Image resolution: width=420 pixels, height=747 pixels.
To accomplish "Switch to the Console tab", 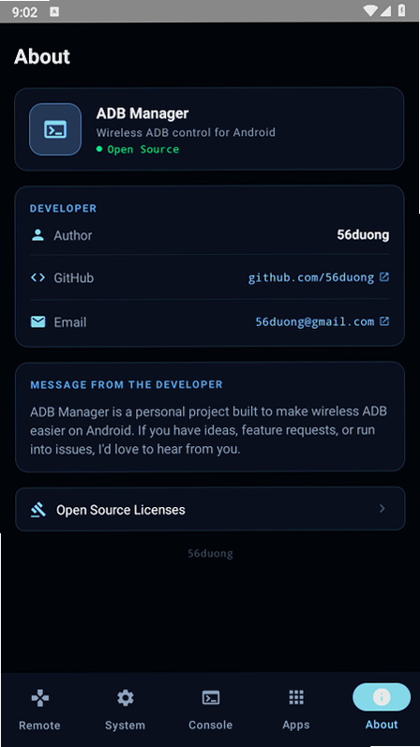I will click(x=210, y=710).
